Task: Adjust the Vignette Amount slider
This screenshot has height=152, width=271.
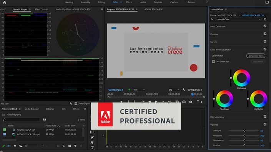Action: coord(244,131)
